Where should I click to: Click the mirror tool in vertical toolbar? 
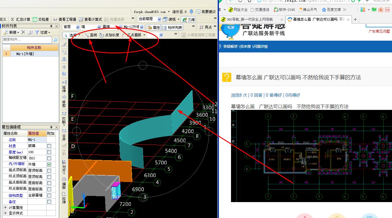coord(64,60)
